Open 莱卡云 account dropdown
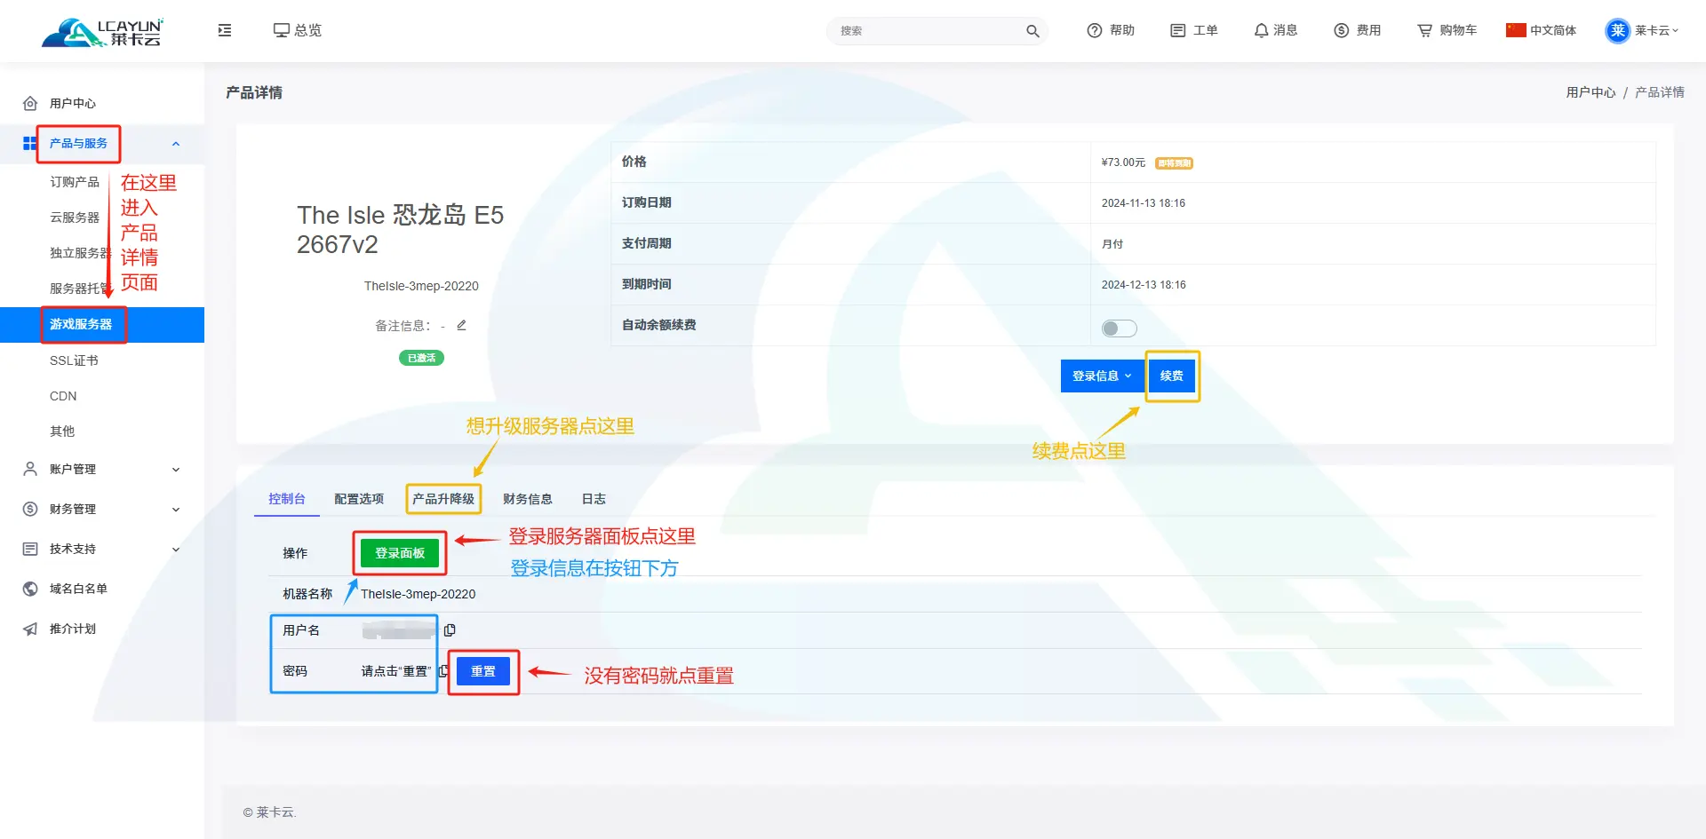 (x=1656, y=30)
